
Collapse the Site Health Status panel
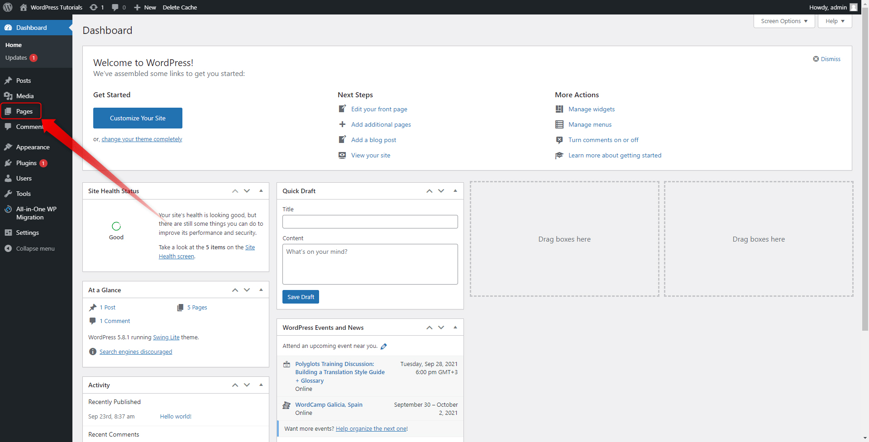coord(261,191)
